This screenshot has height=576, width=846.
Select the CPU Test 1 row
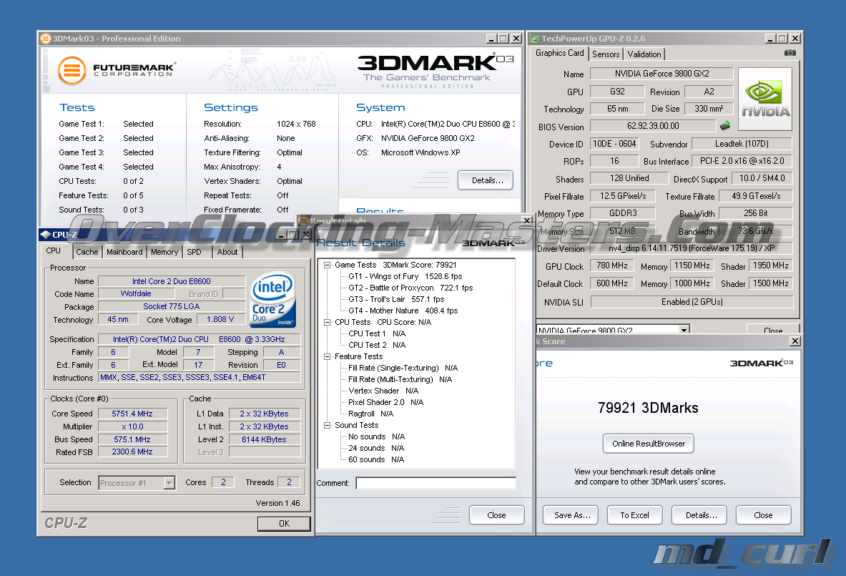click(377, 333)
